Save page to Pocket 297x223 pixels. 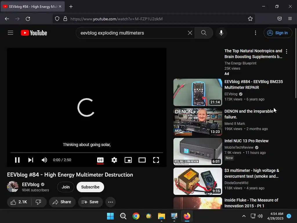279,19
